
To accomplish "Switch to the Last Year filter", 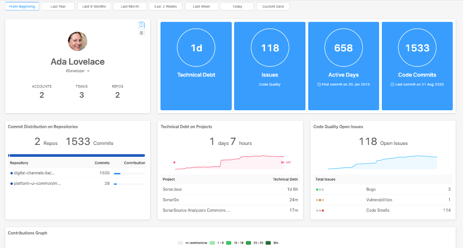I will [x=58, y=7].
